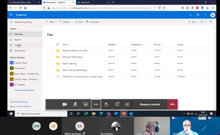
Task: Open OneDrive settings gear icon
Action: coord(198,15)
